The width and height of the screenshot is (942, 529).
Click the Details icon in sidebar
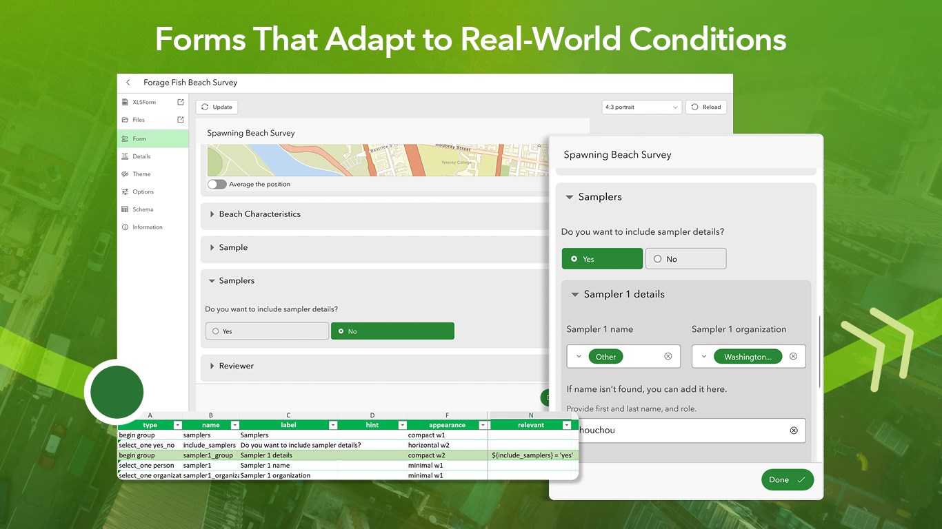125,156
